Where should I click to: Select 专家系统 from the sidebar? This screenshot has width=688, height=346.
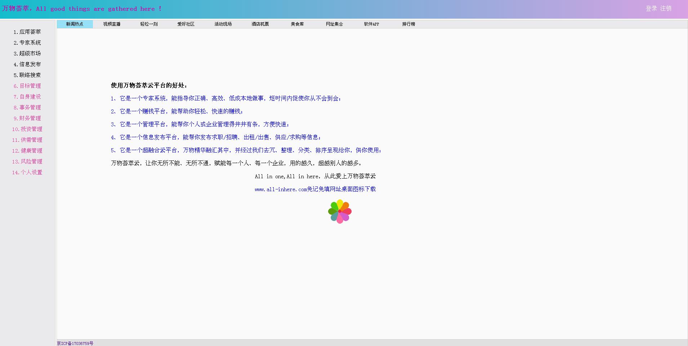pos(27,43)
